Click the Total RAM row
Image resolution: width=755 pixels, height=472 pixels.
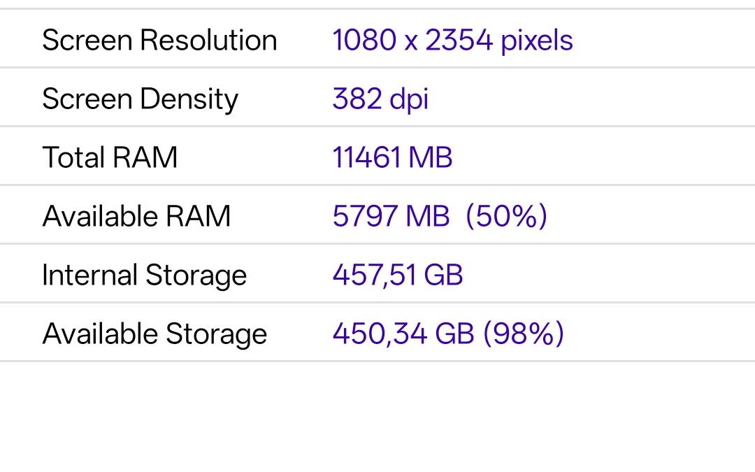[377, 157]
